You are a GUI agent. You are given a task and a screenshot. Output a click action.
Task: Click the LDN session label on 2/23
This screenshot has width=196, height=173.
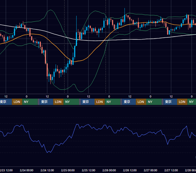coord(17,102)
